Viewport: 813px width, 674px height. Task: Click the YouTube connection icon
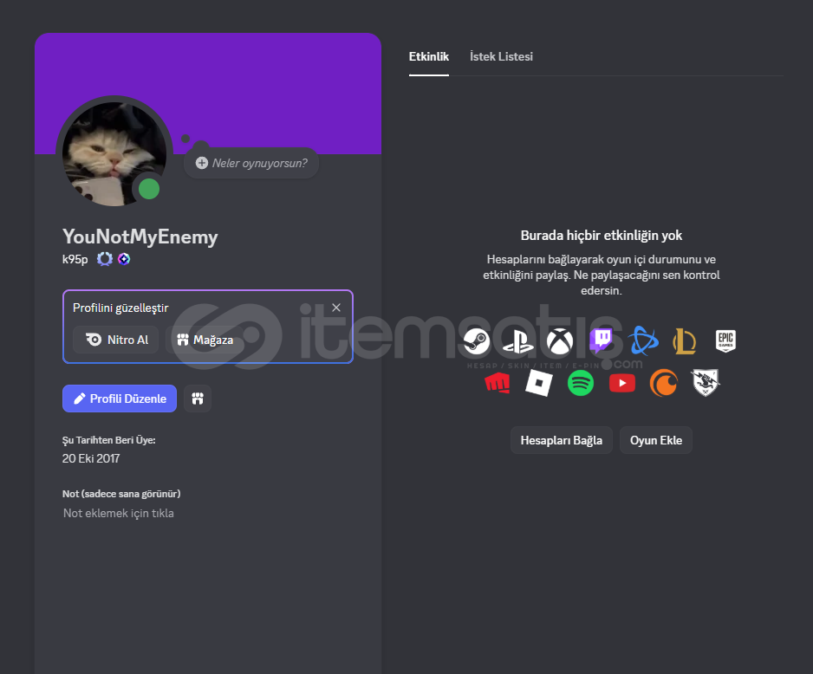622,384
